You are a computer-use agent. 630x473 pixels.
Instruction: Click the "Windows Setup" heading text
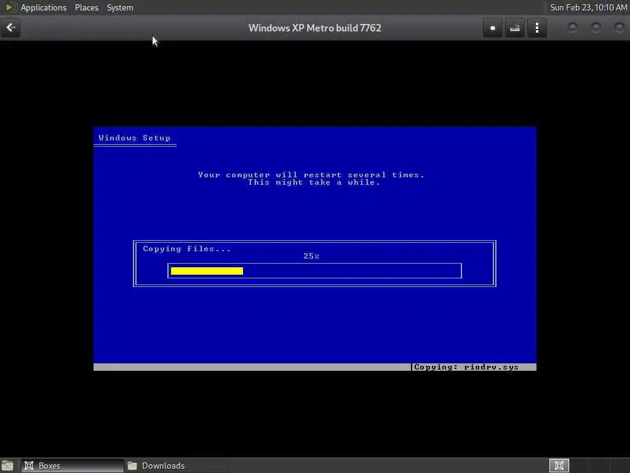click(x=134, y=138)
